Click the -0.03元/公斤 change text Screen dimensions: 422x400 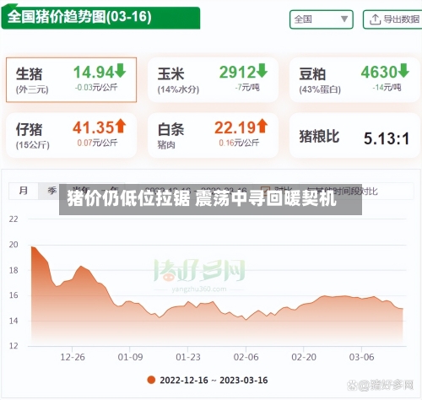(96, 88)
